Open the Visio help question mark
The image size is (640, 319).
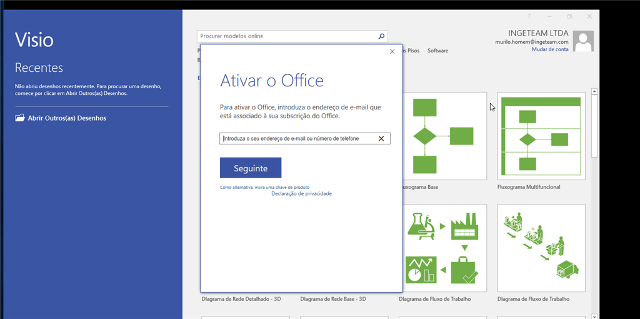[529, 16]
